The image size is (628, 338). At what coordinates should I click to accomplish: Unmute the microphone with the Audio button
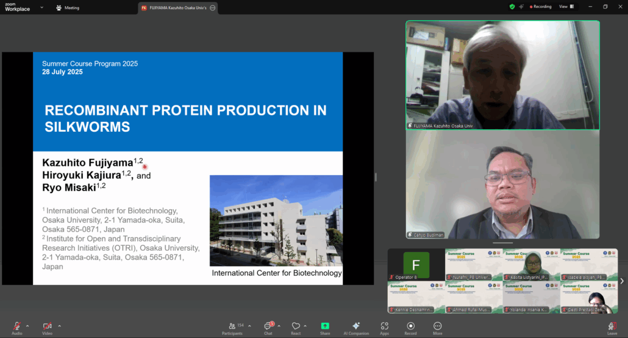(16, 326)
